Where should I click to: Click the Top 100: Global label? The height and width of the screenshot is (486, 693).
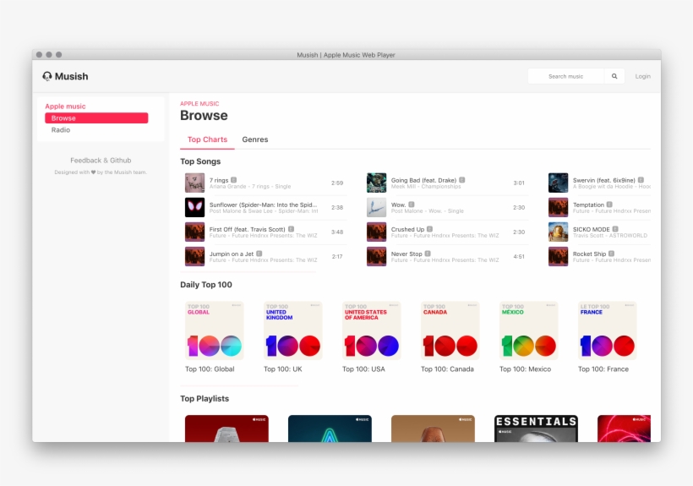pos(210,369)
